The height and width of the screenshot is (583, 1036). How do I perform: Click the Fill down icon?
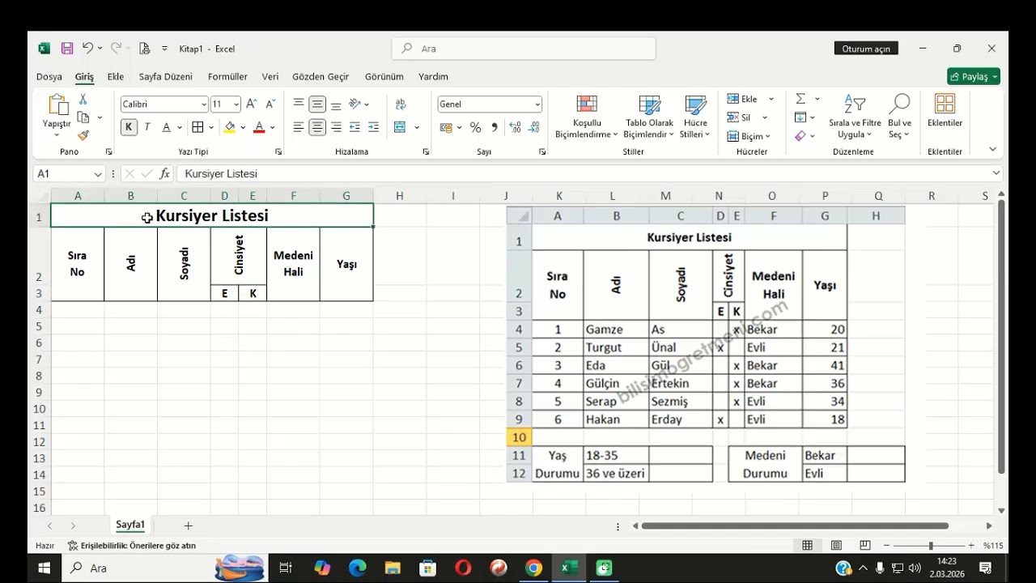(x=800, y=117)
